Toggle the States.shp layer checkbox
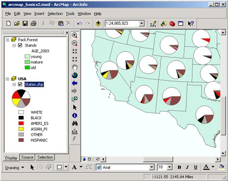Image resolution: width=228 pixels, height=181 pixels. click(20, 84)
